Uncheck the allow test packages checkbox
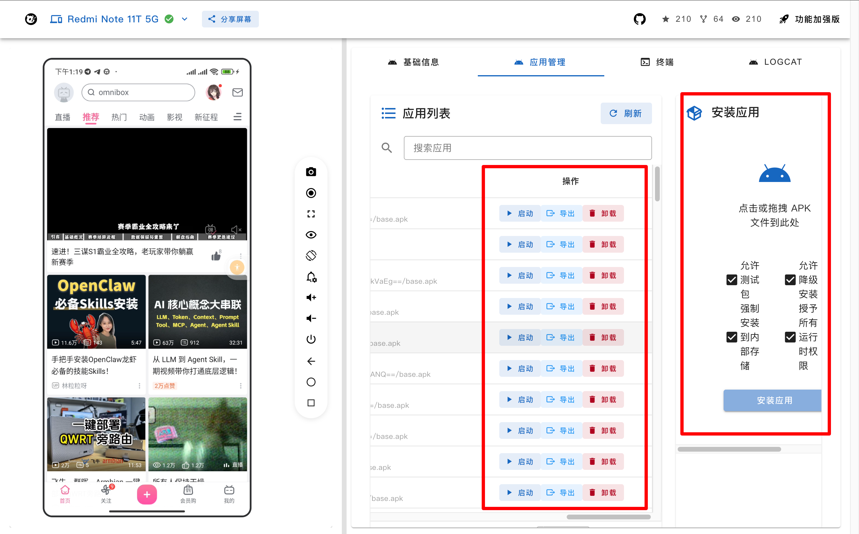This screenshot has height=534, width=859. [732, 280]
